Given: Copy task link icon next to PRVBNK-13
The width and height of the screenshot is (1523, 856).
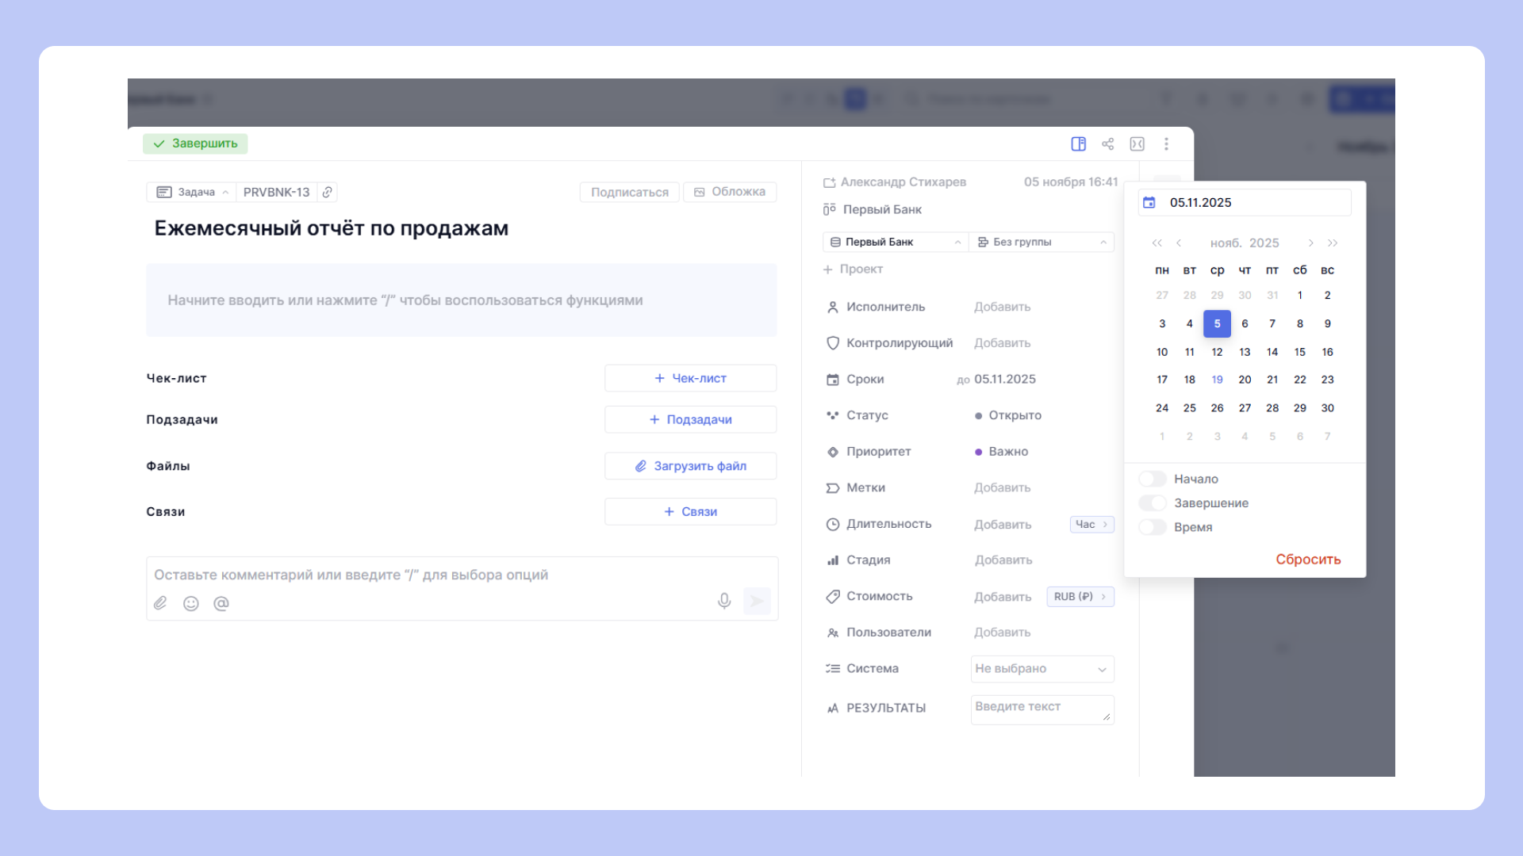Looking at the screenshot, I should tap(327, 192).
